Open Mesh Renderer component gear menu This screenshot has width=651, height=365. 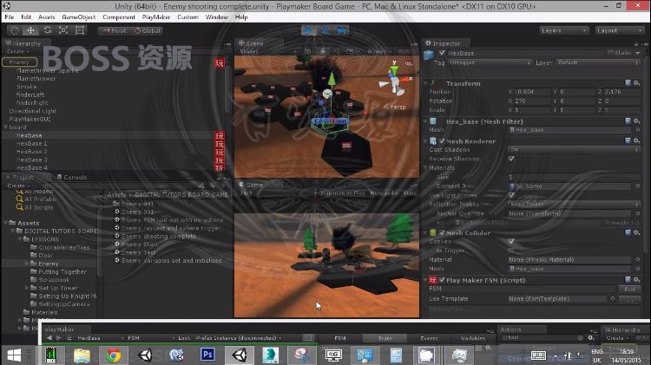click(x=636, y=140)
